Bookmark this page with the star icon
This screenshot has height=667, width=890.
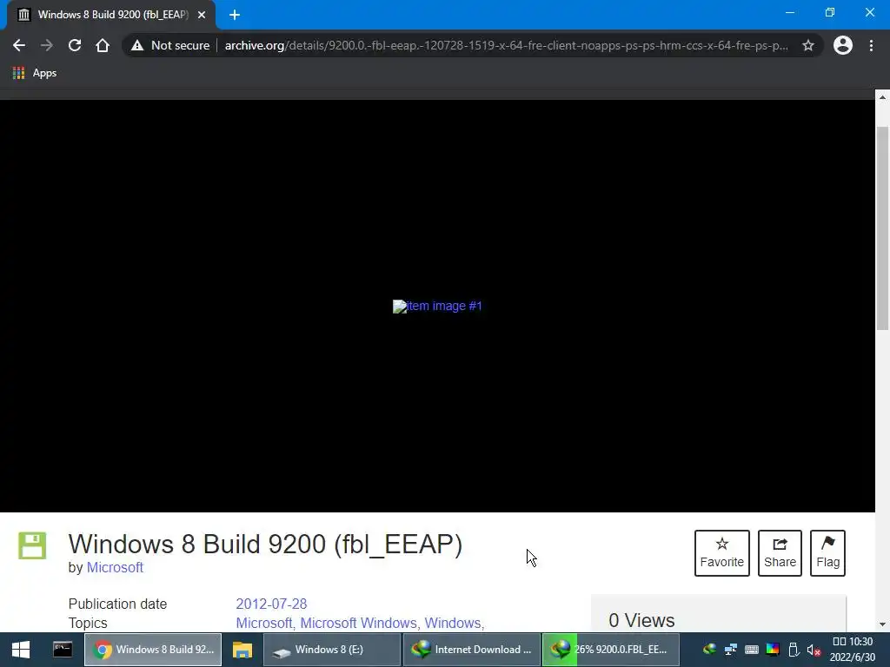pyautogui.click(x=808, y=45)
